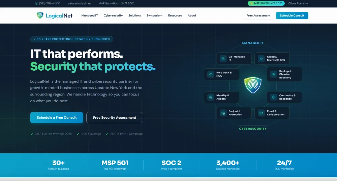This screenshot has width=337, height=181.
Task: Select the Identity & Access label
Action: (223, 97)
